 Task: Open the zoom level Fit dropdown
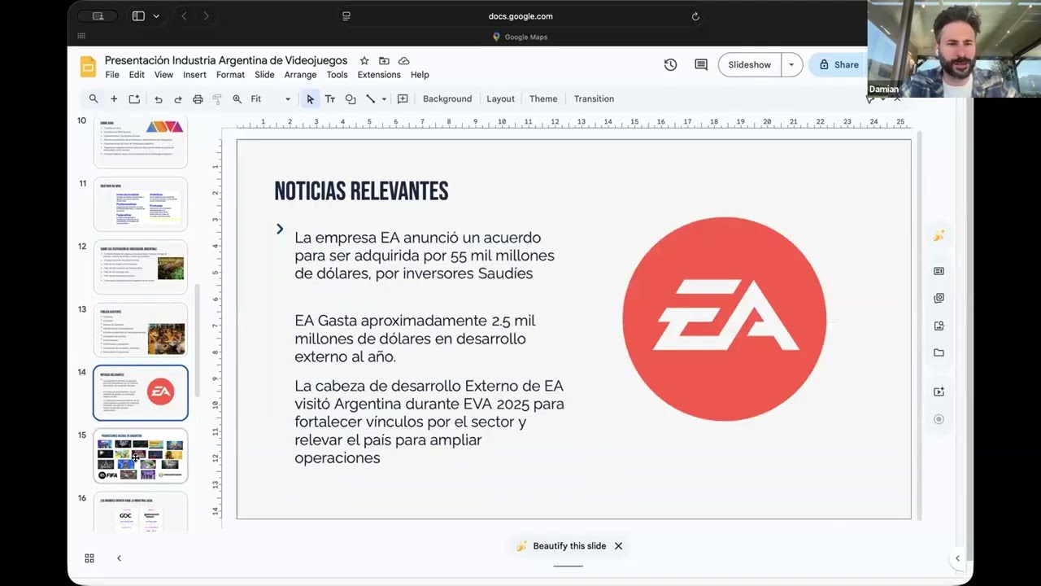(270, 99)
